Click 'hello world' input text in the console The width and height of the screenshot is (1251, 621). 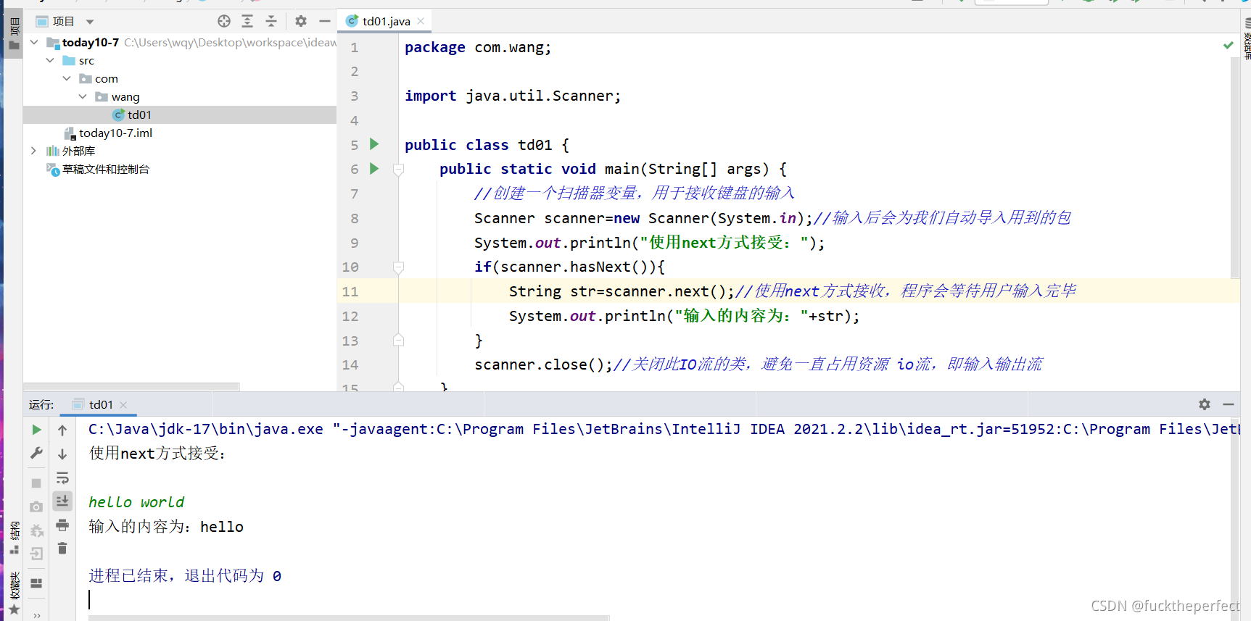point(136,502)
